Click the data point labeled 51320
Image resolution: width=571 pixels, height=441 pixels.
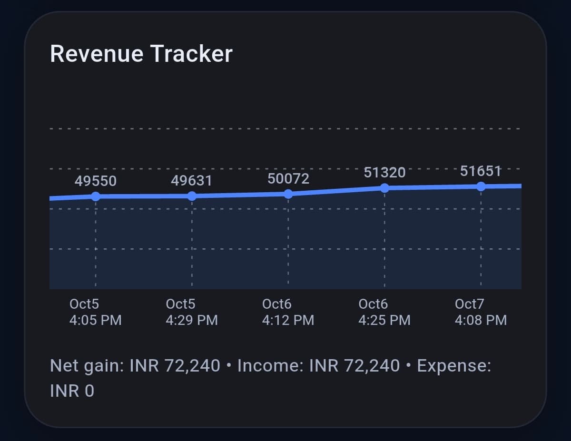click(x=384, y=187)
